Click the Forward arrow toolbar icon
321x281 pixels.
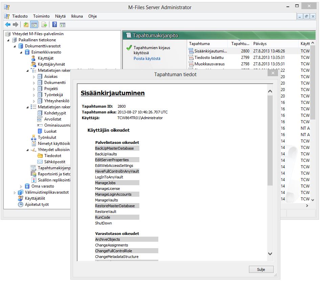tap(16, 25)
